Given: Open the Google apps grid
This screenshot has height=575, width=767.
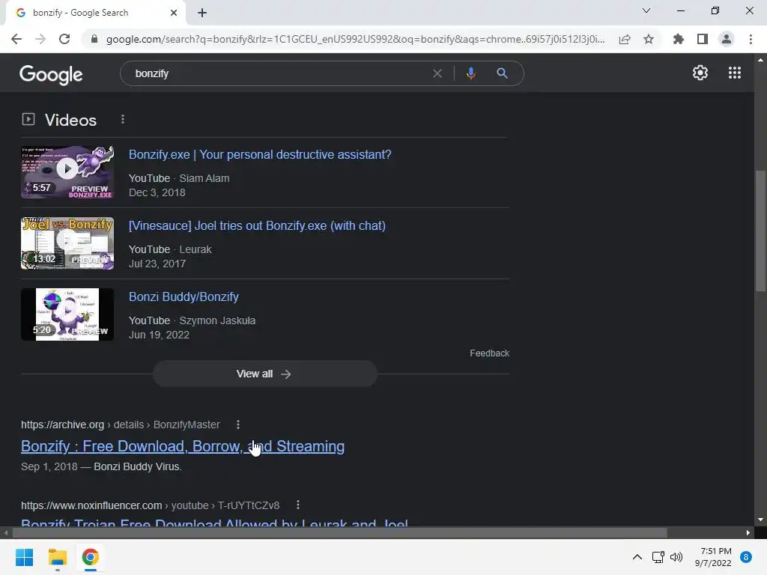Looking at the screenshot, I should pos(735,73).
